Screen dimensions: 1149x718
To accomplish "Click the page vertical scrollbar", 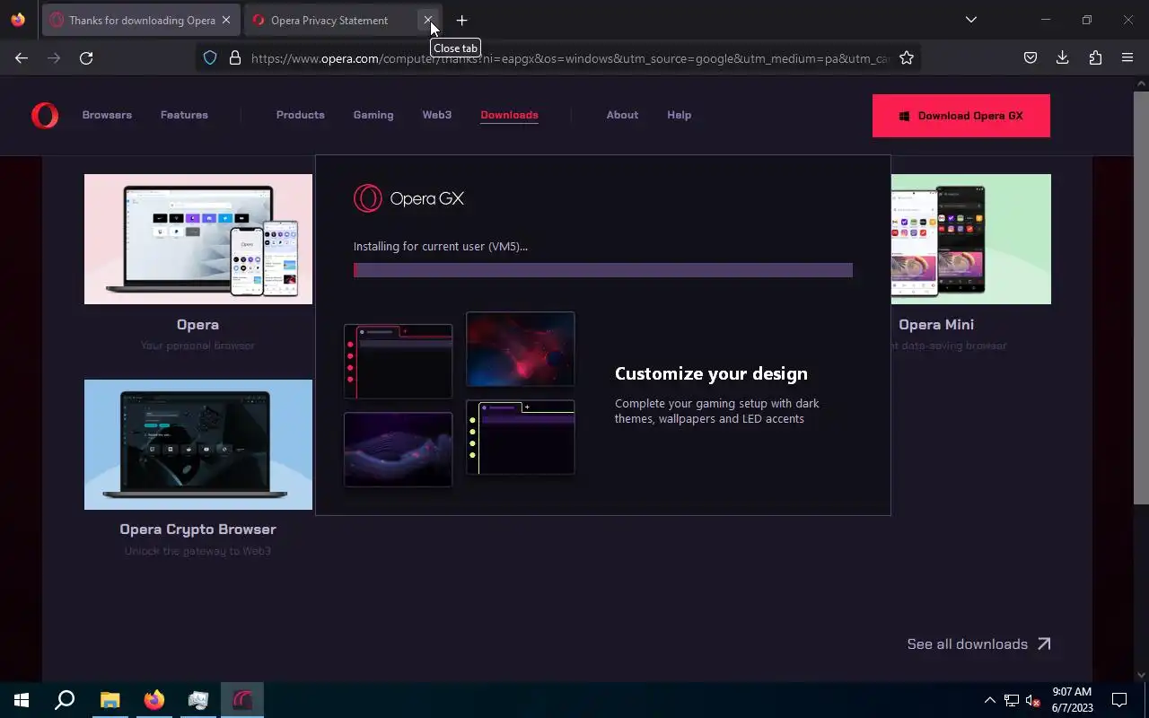I will [1141, 296].
